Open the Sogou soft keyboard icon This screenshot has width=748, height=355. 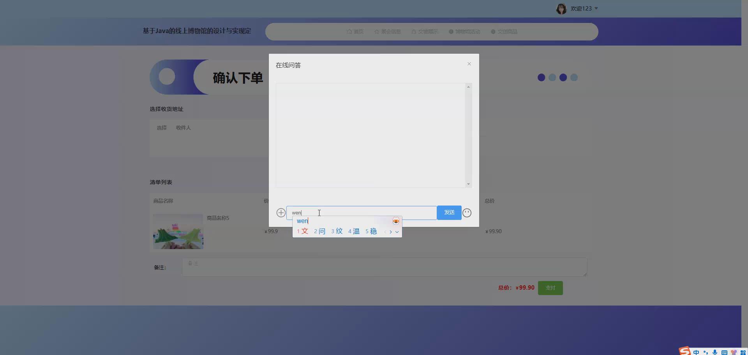point(724,352)
